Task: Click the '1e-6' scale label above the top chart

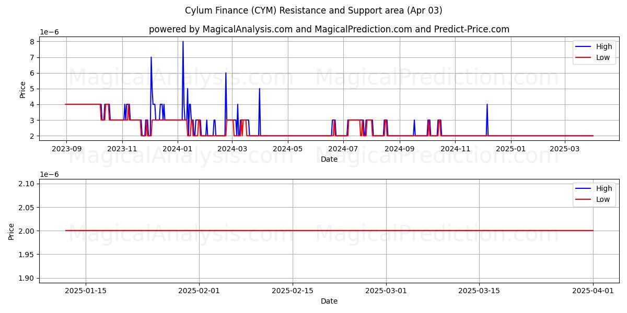Action: 49,32
